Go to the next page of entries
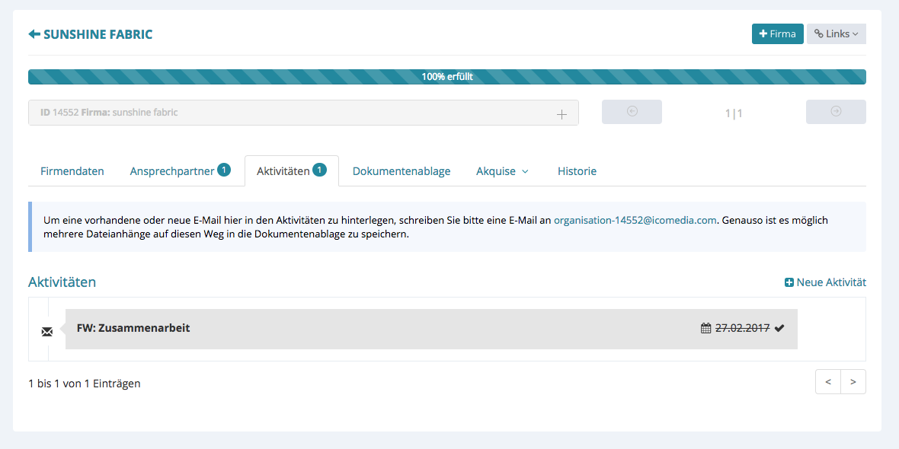899x449 pixels. click(853, 382)
